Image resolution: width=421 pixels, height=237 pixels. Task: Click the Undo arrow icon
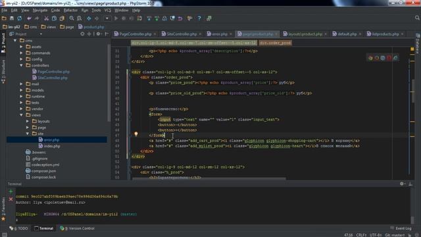pyautogui.click(x=29, y=18)
